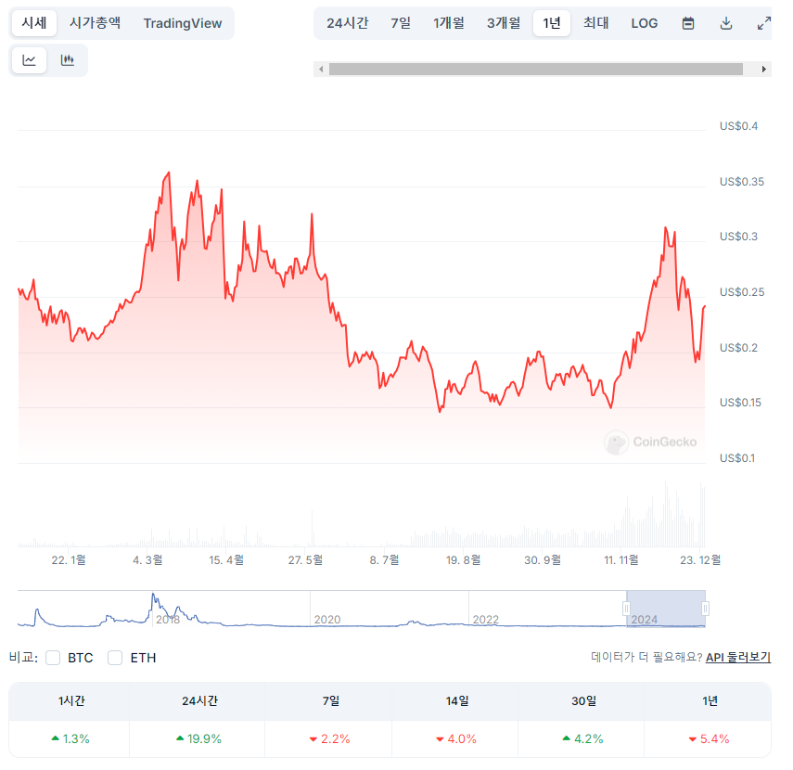793x770 pixels.
Task: Click the US$0.4 axis label
Action: pyautogui.click(x=739, y=126)
